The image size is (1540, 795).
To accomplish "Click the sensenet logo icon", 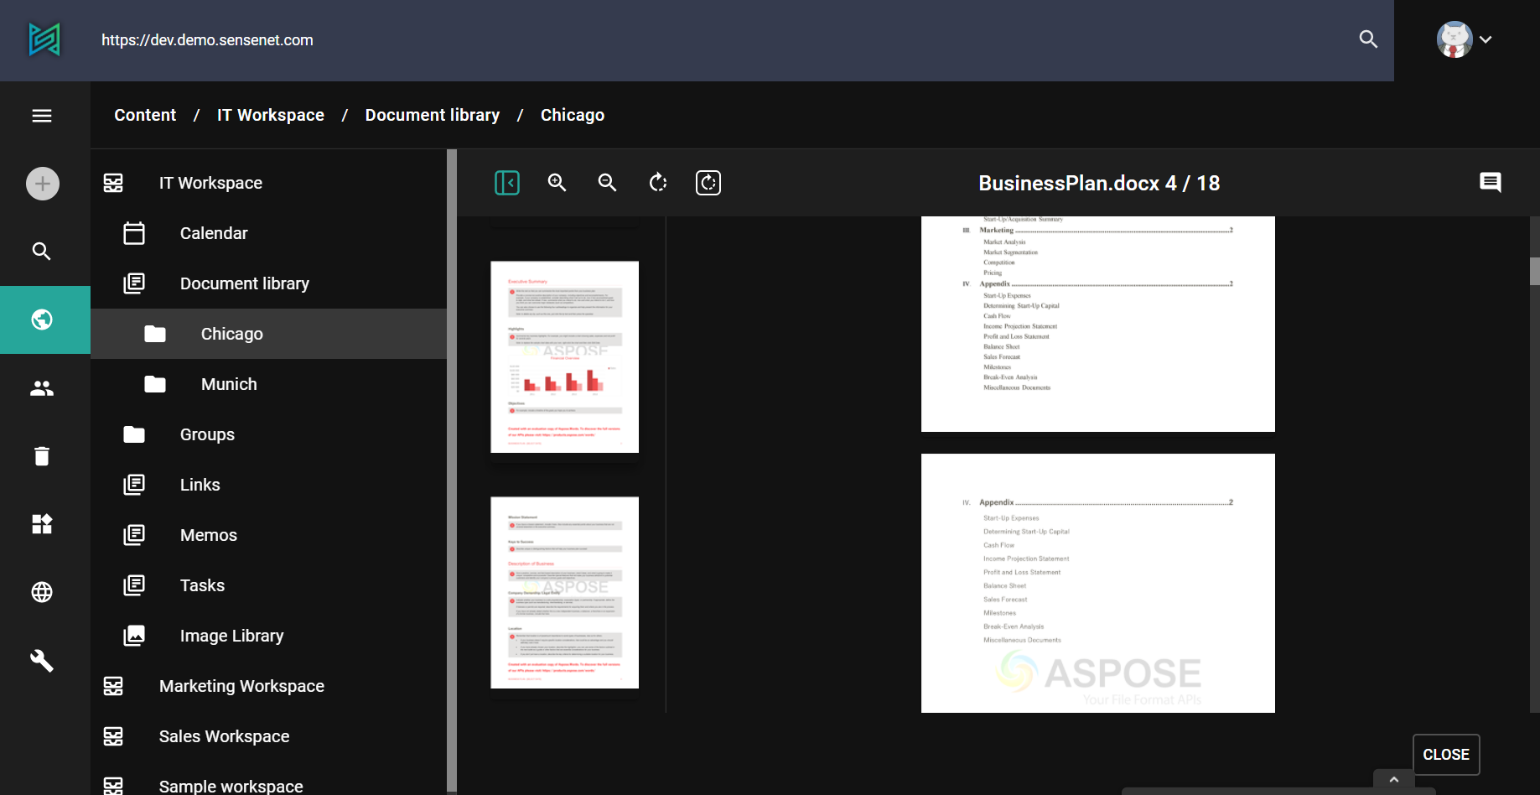I will coord(44,39).
